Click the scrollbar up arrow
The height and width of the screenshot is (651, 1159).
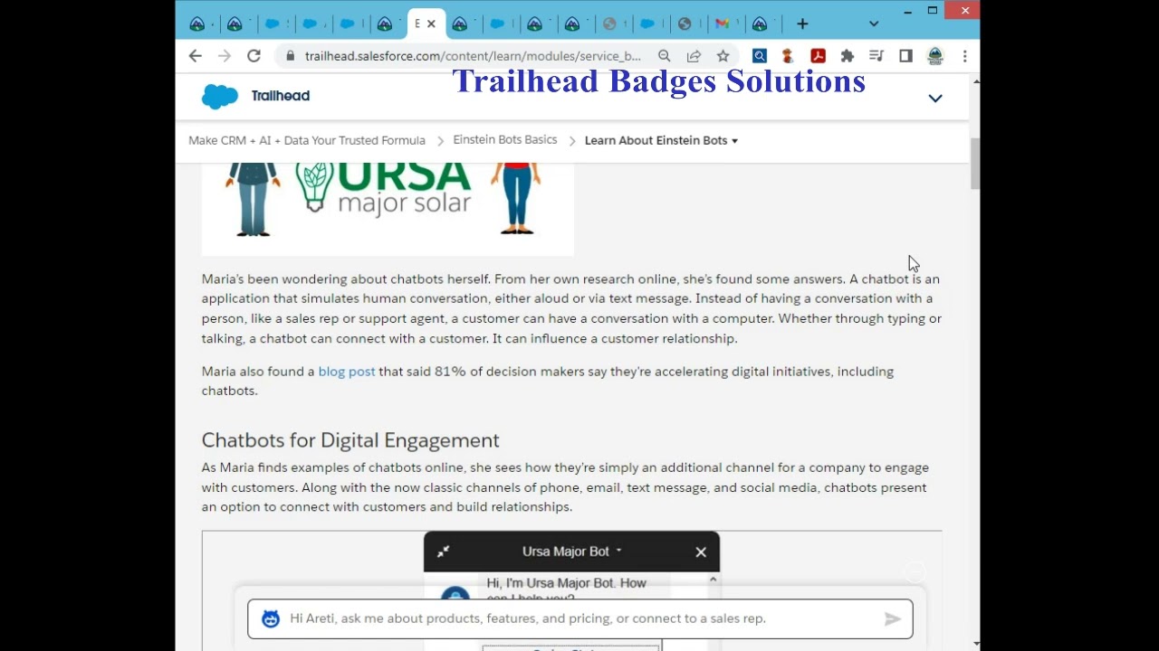[x=975, y=82]
